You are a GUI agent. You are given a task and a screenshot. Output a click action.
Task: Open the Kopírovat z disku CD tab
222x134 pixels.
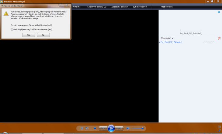pos(97,7)
